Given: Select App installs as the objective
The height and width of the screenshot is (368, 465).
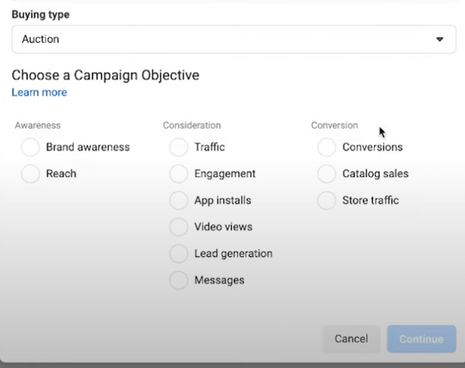Looking at the screenshot, I should click(179, 200).
